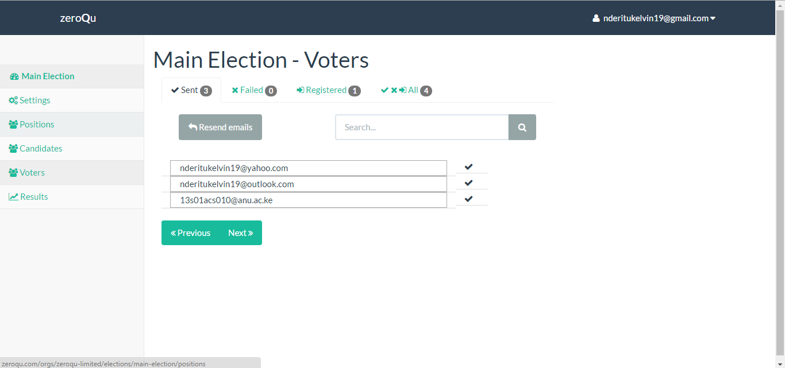Click checkmark for 13s01acs010@anu.ac.ke
The width and height of the screenshot is (785, 368).
[x=469, y=199]
